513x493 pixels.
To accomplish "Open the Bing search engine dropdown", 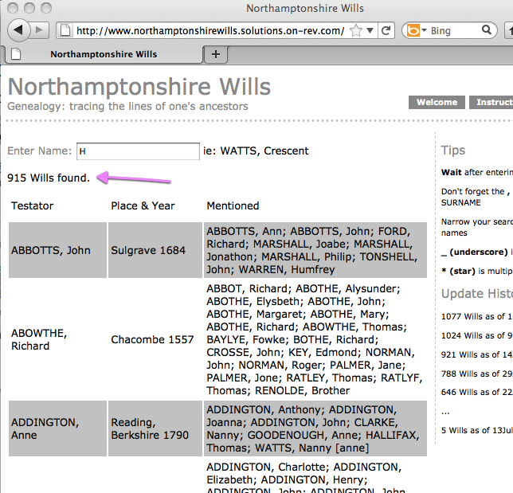I will [417, 31].
